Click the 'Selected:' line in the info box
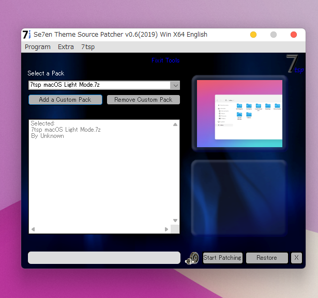Screen dimensions: 318x298 pyautogui.click(x=42, y=123)
